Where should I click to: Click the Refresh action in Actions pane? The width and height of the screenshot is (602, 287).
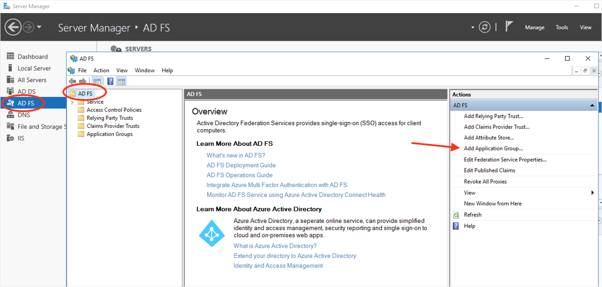pyautogui.click(x=473, y=215)
